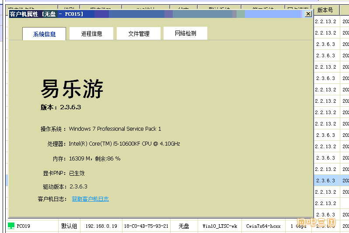Image resolution: width=349 pixels, height=233 pixels.
Task: Click the green monitor icon beside PC019
Action: 11,226
